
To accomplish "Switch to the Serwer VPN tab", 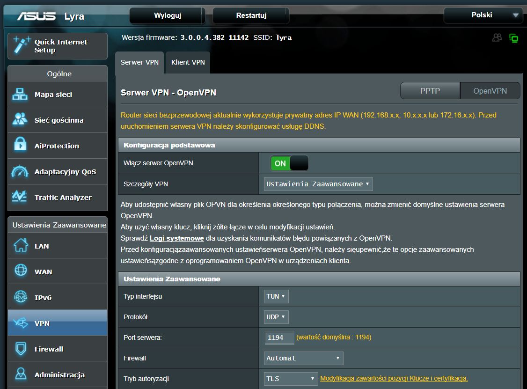I will (x=139, y=62).
